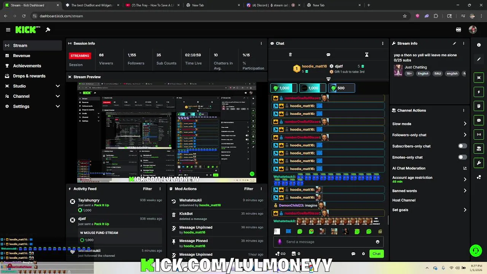Toggle Subscribers-only chat switch
This screenshot has width=487, height=274.
[462, 146]
